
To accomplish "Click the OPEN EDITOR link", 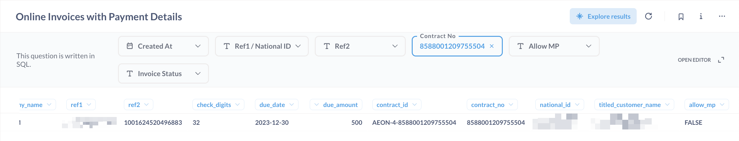I will pyautogui.click(x=694, y=60).
